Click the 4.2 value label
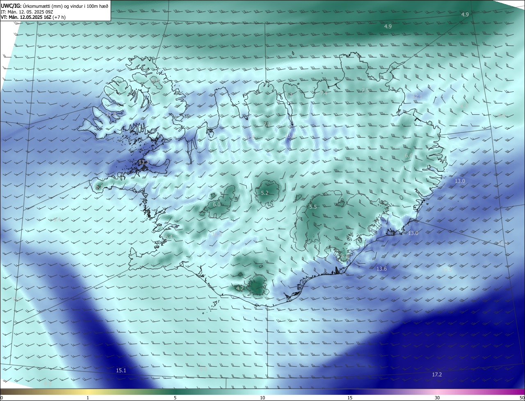Screen dimensions: 525x401 click(240, 288)
